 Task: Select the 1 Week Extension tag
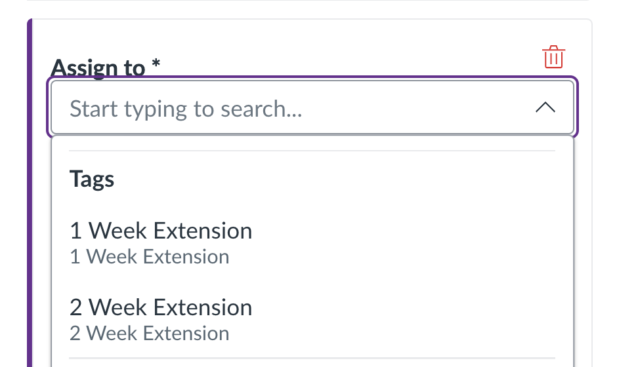[312, 242]
